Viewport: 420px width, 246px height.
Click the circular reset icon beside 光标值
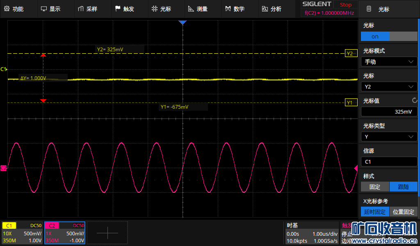(x=414, y=100)
